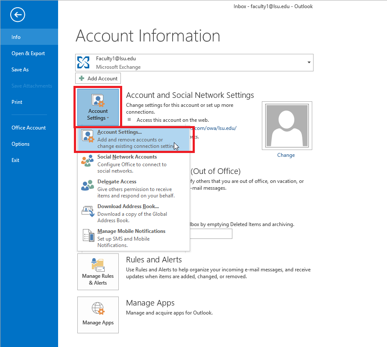Click the Manage Apps globe icon
This screenshot has height=347, width=387.
pyautogui.click(x=98, y=309)
